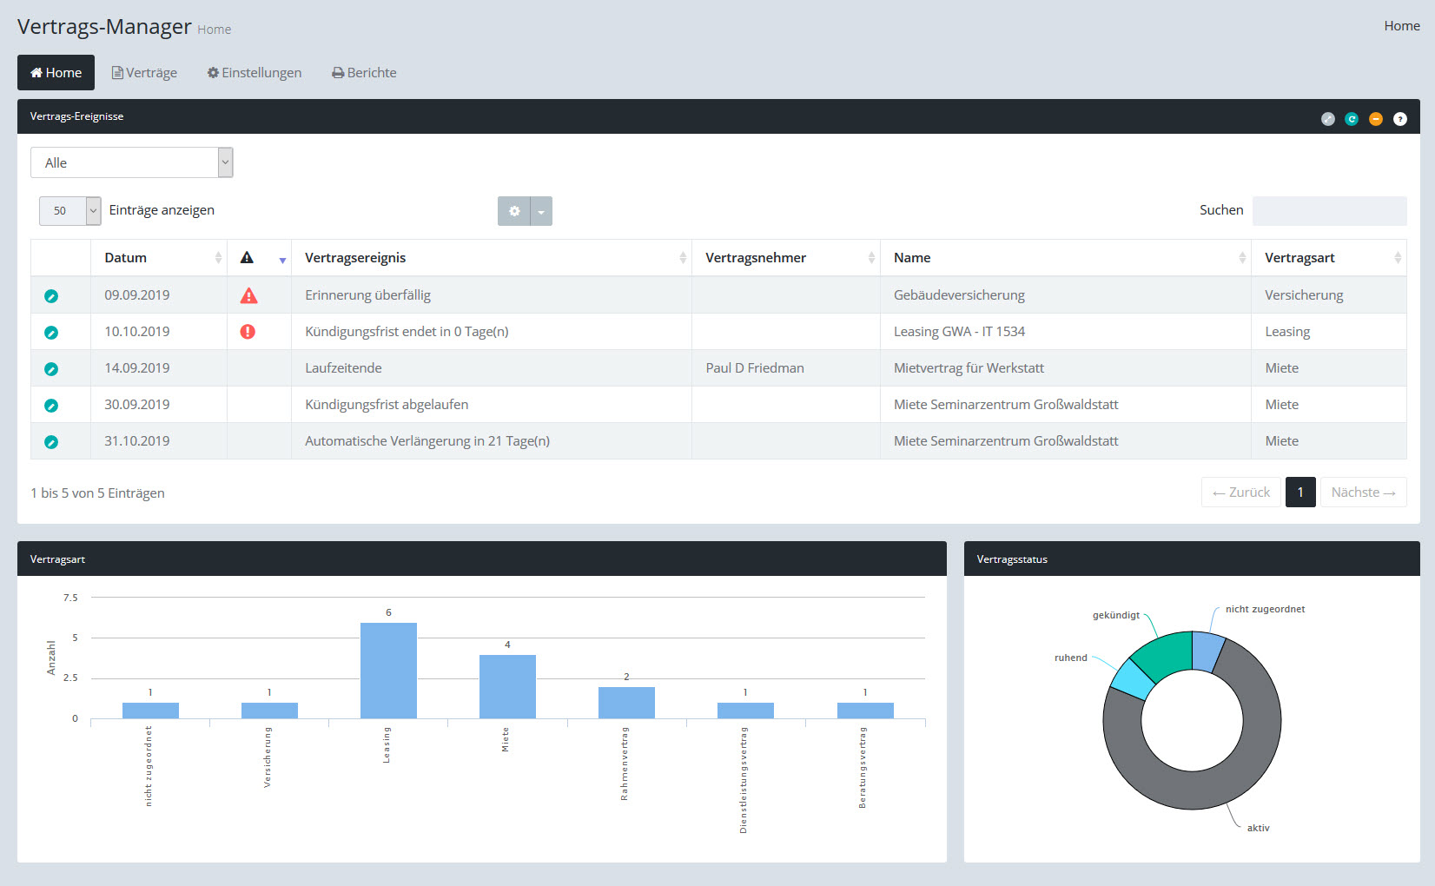Click the Suchen search input field
The image size is (1435, 886).
pyautogui.click(x=1329, y=211)
